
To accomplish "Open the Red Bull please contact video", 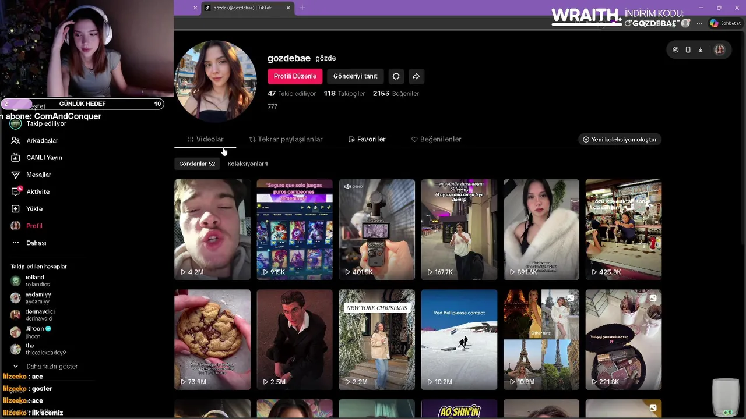I will coord(459,339).
